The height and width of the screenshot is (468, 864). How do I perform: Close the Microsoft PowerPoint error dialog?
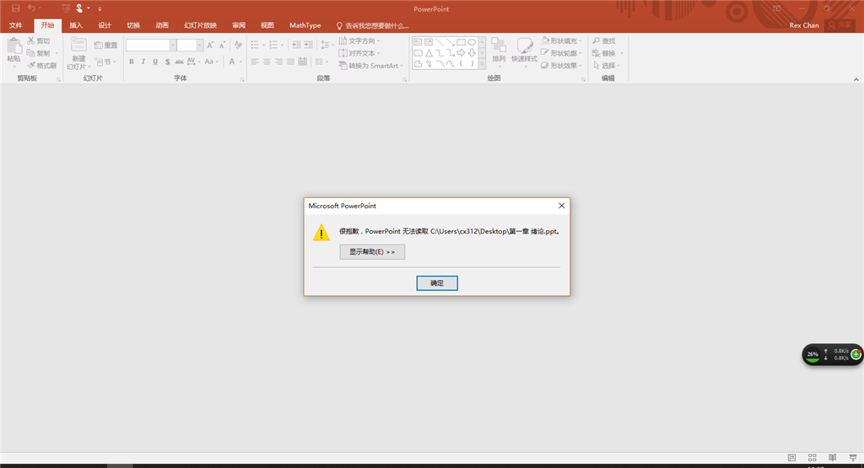click(x=561, y=206)
